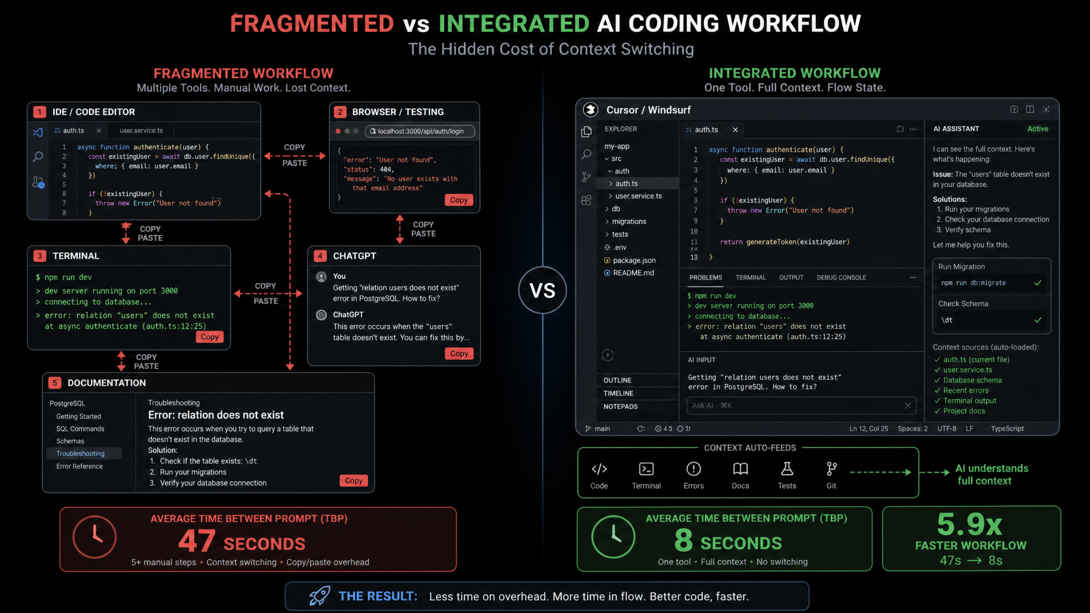Image resolution: width=1090 pixels, height=613 pixels.
Task: Click the VS Code logo in IDE / Code Editor
Action: [38, 132]
